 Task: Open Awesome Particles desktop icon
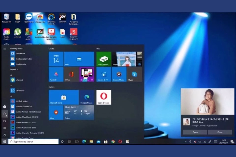pyautogui.click(x=73, y=19)
